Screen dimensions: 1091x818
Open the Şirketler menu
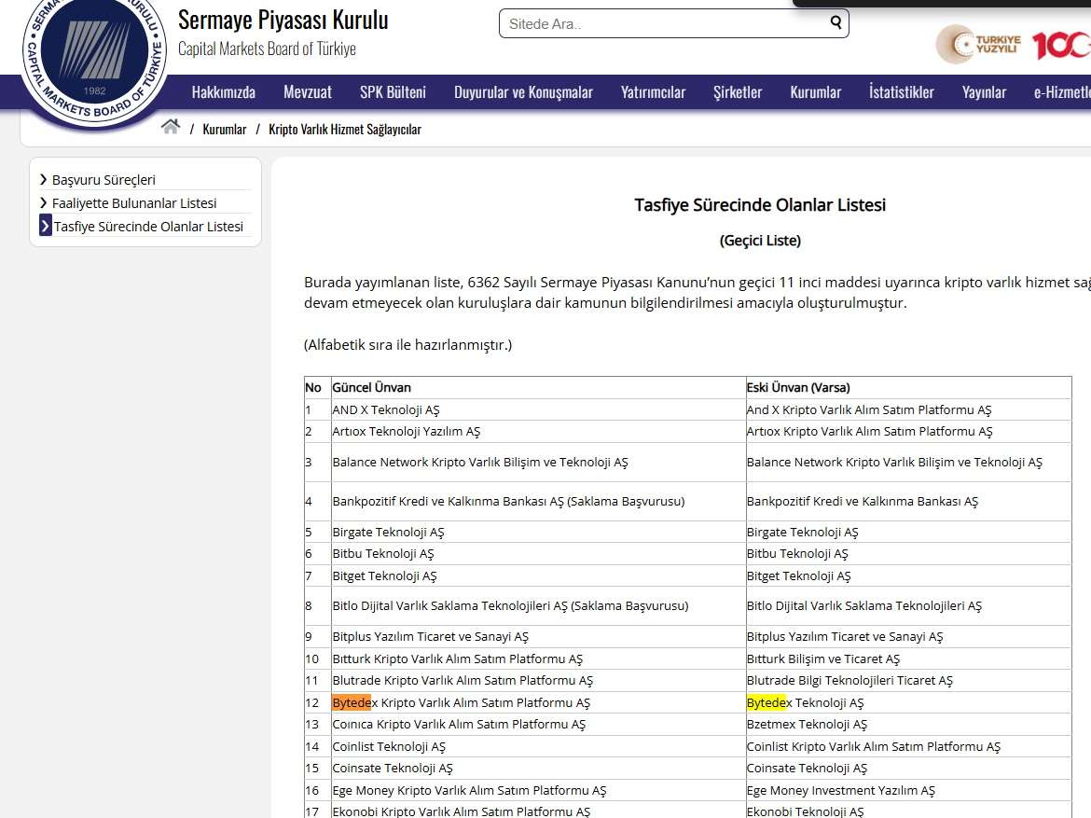coord(738,92)
